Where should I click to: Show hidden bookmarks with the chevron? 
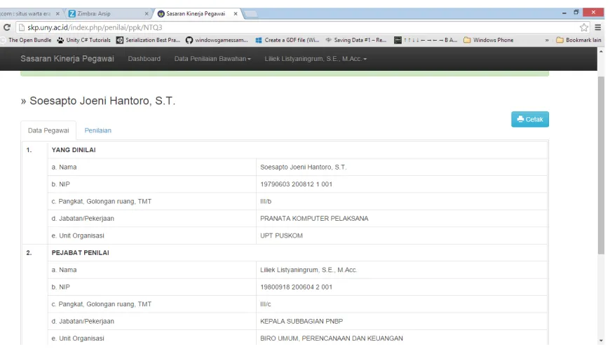pos(547,40)
